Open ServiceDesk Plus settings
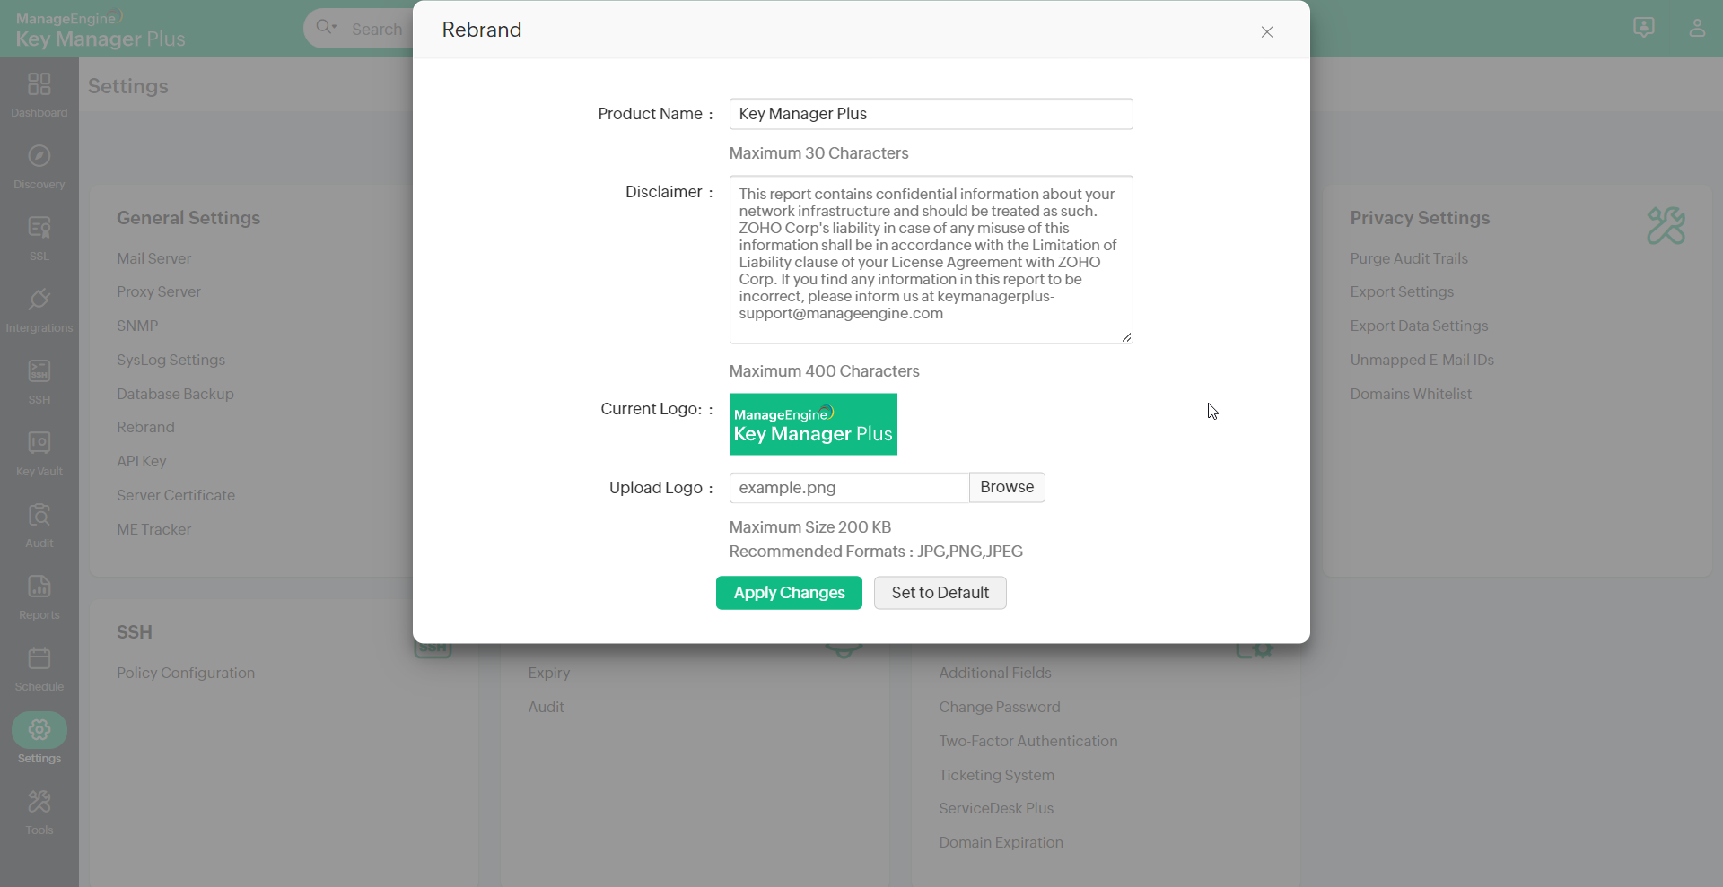The width and height of the screenshot is (1723, 887). (996, 809)
